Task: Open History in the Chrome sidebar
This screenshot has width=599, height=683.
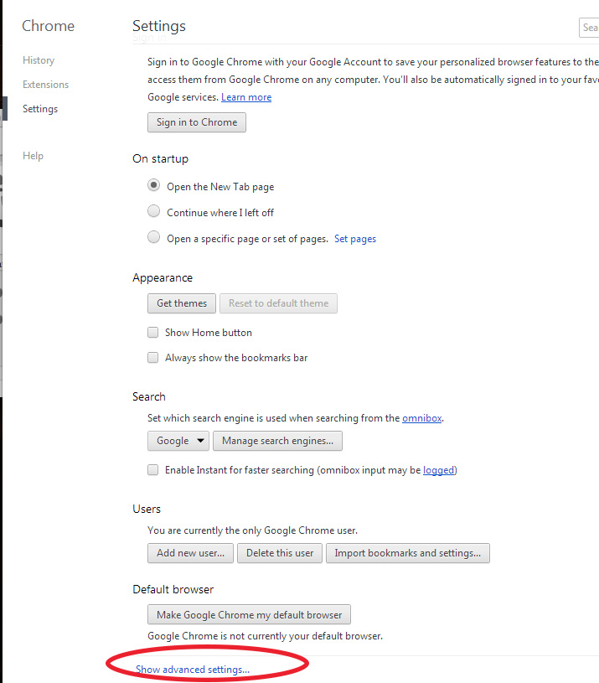Action: pos(39,60)
